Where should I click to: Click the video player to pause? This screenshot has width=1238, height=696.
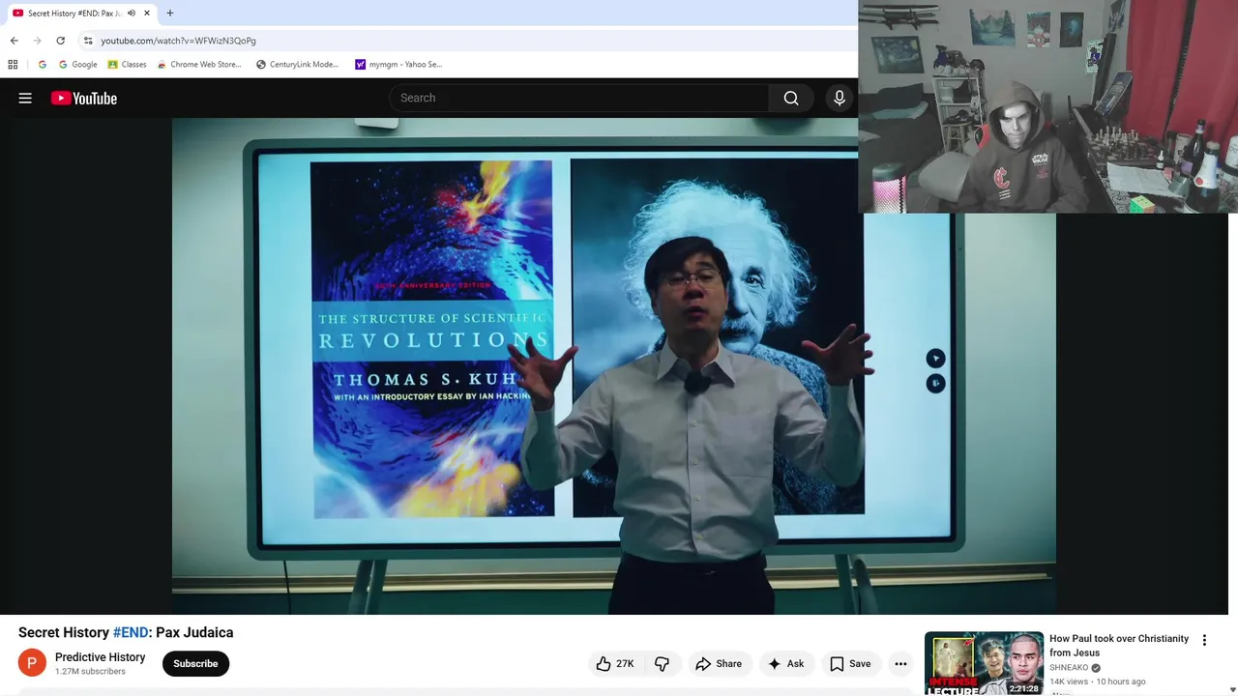tap(613, 365)
